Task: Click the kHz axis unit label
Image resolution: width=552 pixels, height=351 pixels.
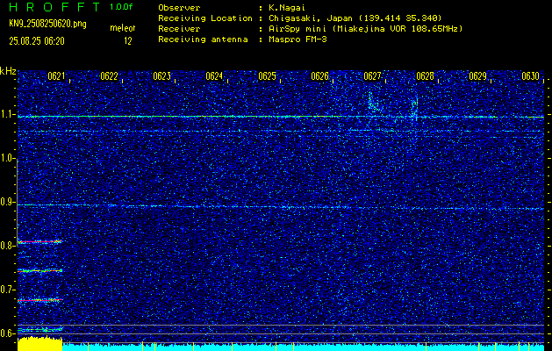Action: pyautogui.click(x=8, y=71)
